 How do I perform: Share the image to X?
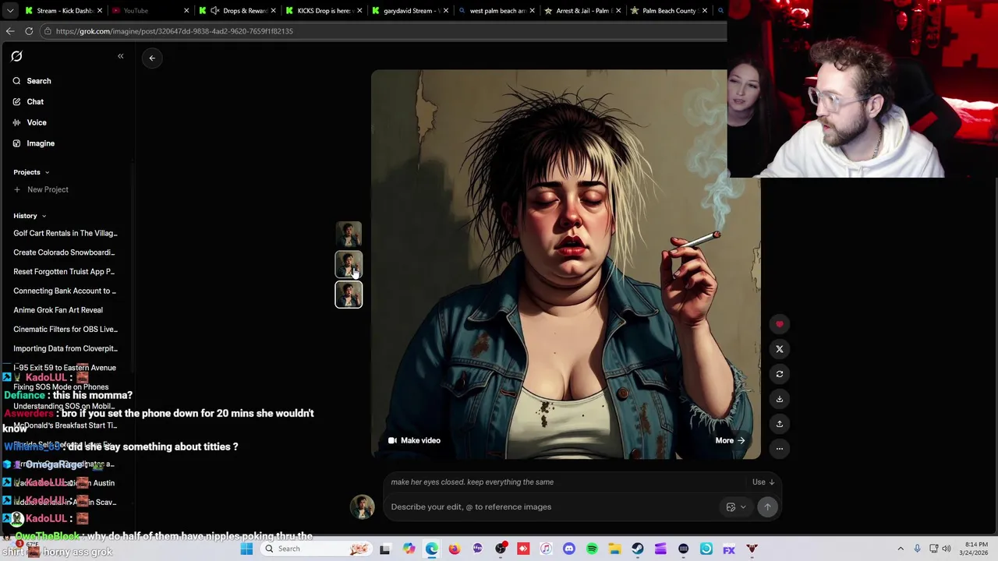tap(780, 349)
